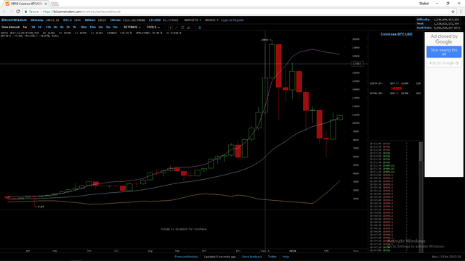Click the eraser/clear drawings tool
The width and height of the screenshot is (465, 261).
(189, 28)
